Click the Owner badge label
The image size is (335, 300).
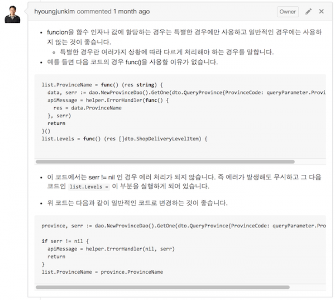[288, 12]
